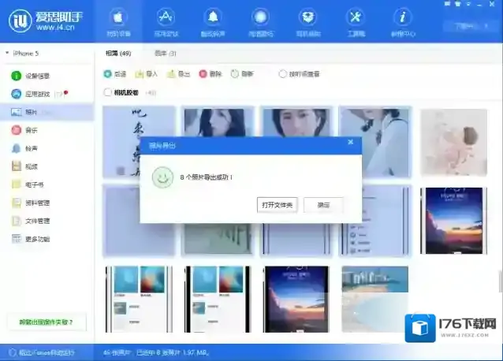Click the '8 个照片导出成功' dialog message
The width and height of the screenshot is (503, 361).
click(207, 177)
